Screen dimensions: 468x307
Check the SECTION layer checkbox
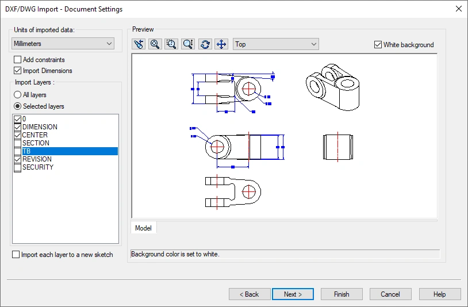click(18, 143)
